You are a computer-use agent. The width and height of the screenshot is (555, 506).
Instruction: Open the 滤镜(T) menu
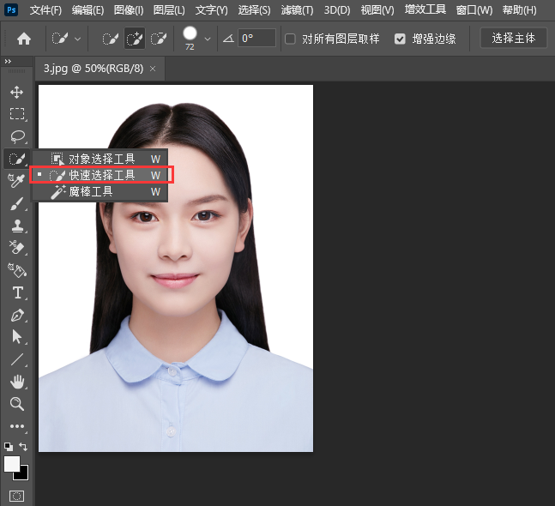tap(297, 10)
